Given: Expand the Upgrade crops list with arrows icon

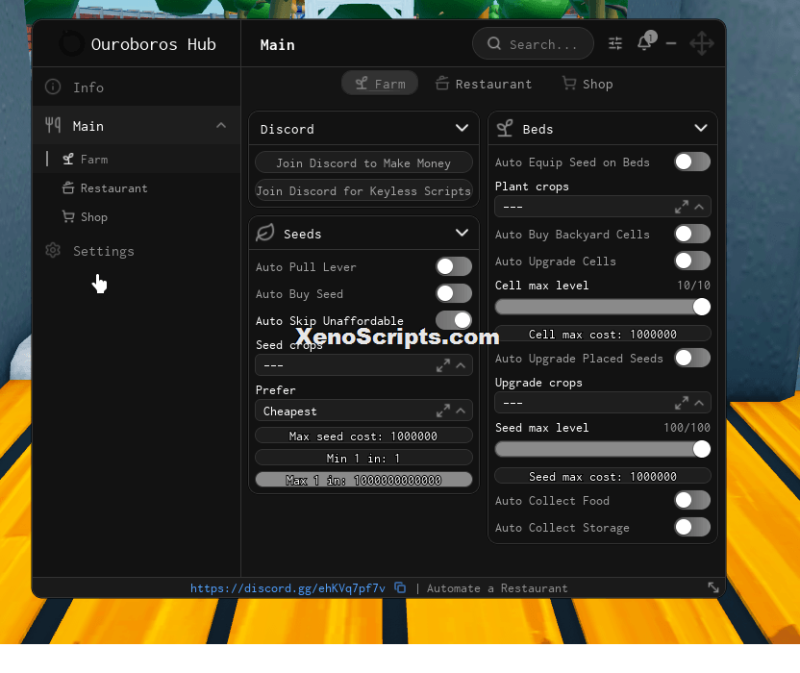Looking at the screenshot, I should 682,403.
